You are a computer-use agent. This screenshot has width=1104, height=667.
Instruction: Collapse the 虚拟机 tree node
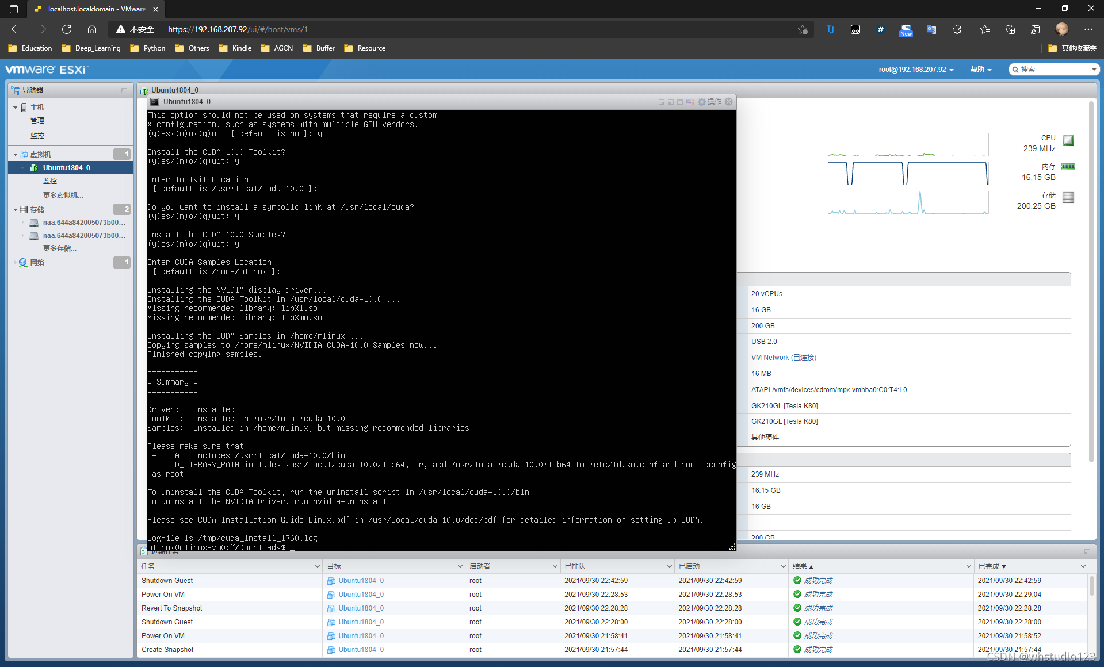click(x=15, y=154)
